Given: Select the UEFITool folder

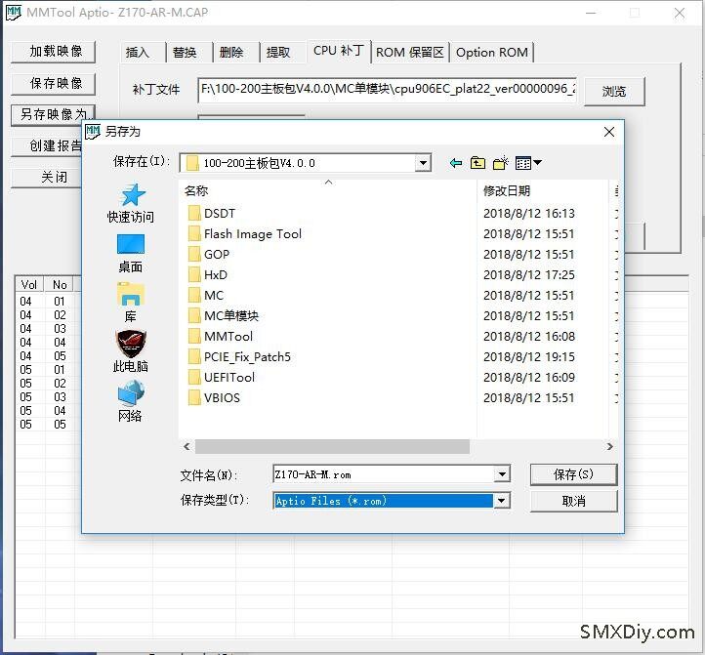Looking at the screenshot, I should (222, 377).
